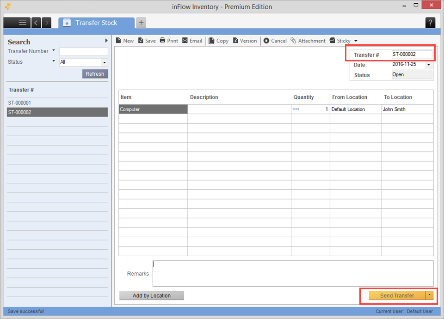This screenshot has height=319, width=444.
Task: Go back with the left arrow
Action: pos(36,23)
